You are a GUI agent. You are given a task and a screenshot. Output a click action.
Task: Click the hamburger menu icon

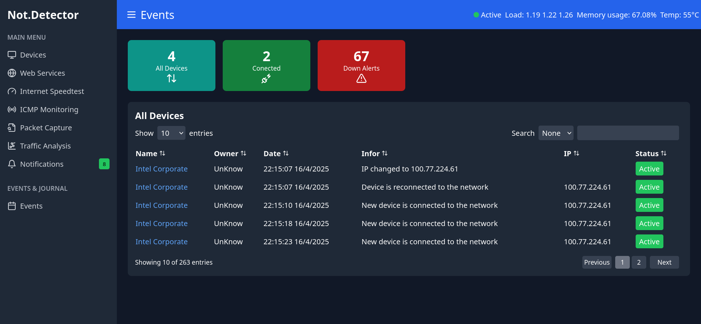pos(131,15)
